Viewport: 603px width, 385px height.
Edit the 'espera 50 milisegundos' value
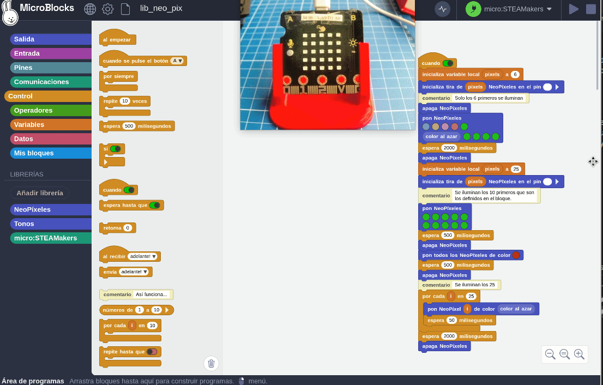point(451,321)
